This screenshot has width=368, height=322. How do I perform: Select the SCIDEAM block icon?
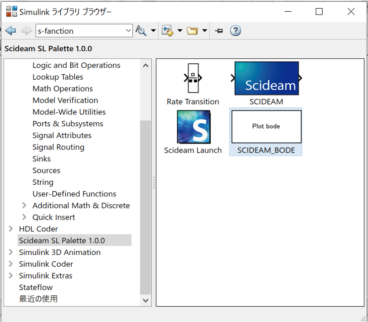(x=266, y=78)
